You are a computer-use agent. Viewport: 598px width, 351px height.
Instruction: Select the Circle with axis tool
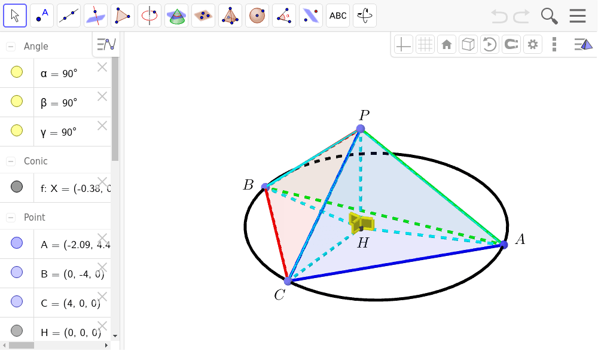coord(149,16)
